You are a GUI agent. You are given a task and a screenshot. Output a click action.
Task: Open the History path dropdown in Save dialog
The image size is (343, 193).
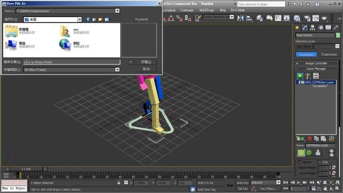(117, 11)
